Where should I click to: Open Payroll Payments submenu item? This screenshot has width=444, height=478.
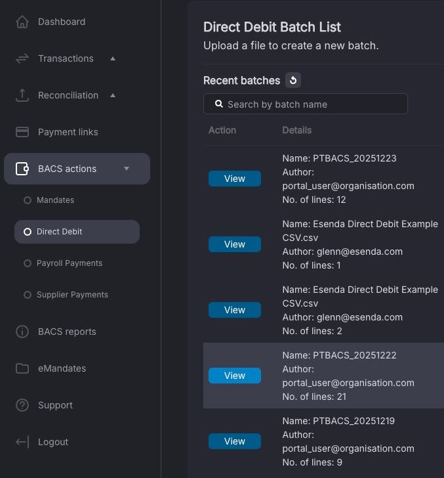[70, 263]
